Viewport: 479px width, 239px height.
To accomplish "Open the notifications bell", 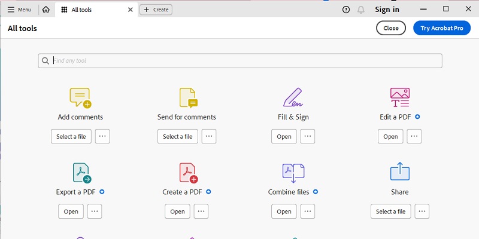I will (x=361, y=10).
